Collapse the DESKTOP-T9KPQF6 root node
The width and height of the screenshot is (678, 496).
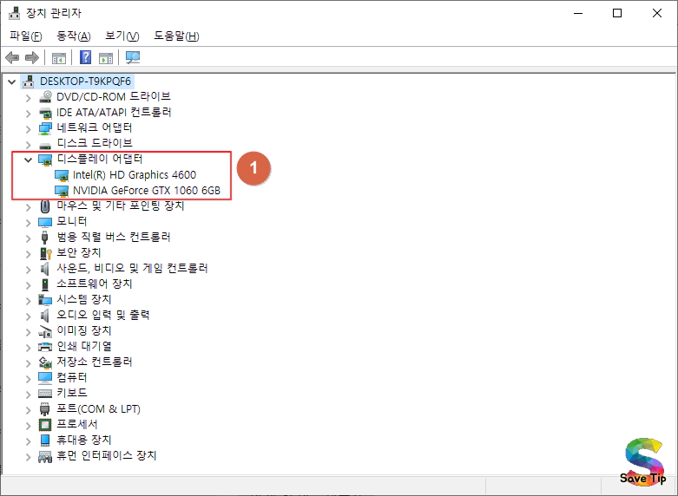[x=11, y=82]
